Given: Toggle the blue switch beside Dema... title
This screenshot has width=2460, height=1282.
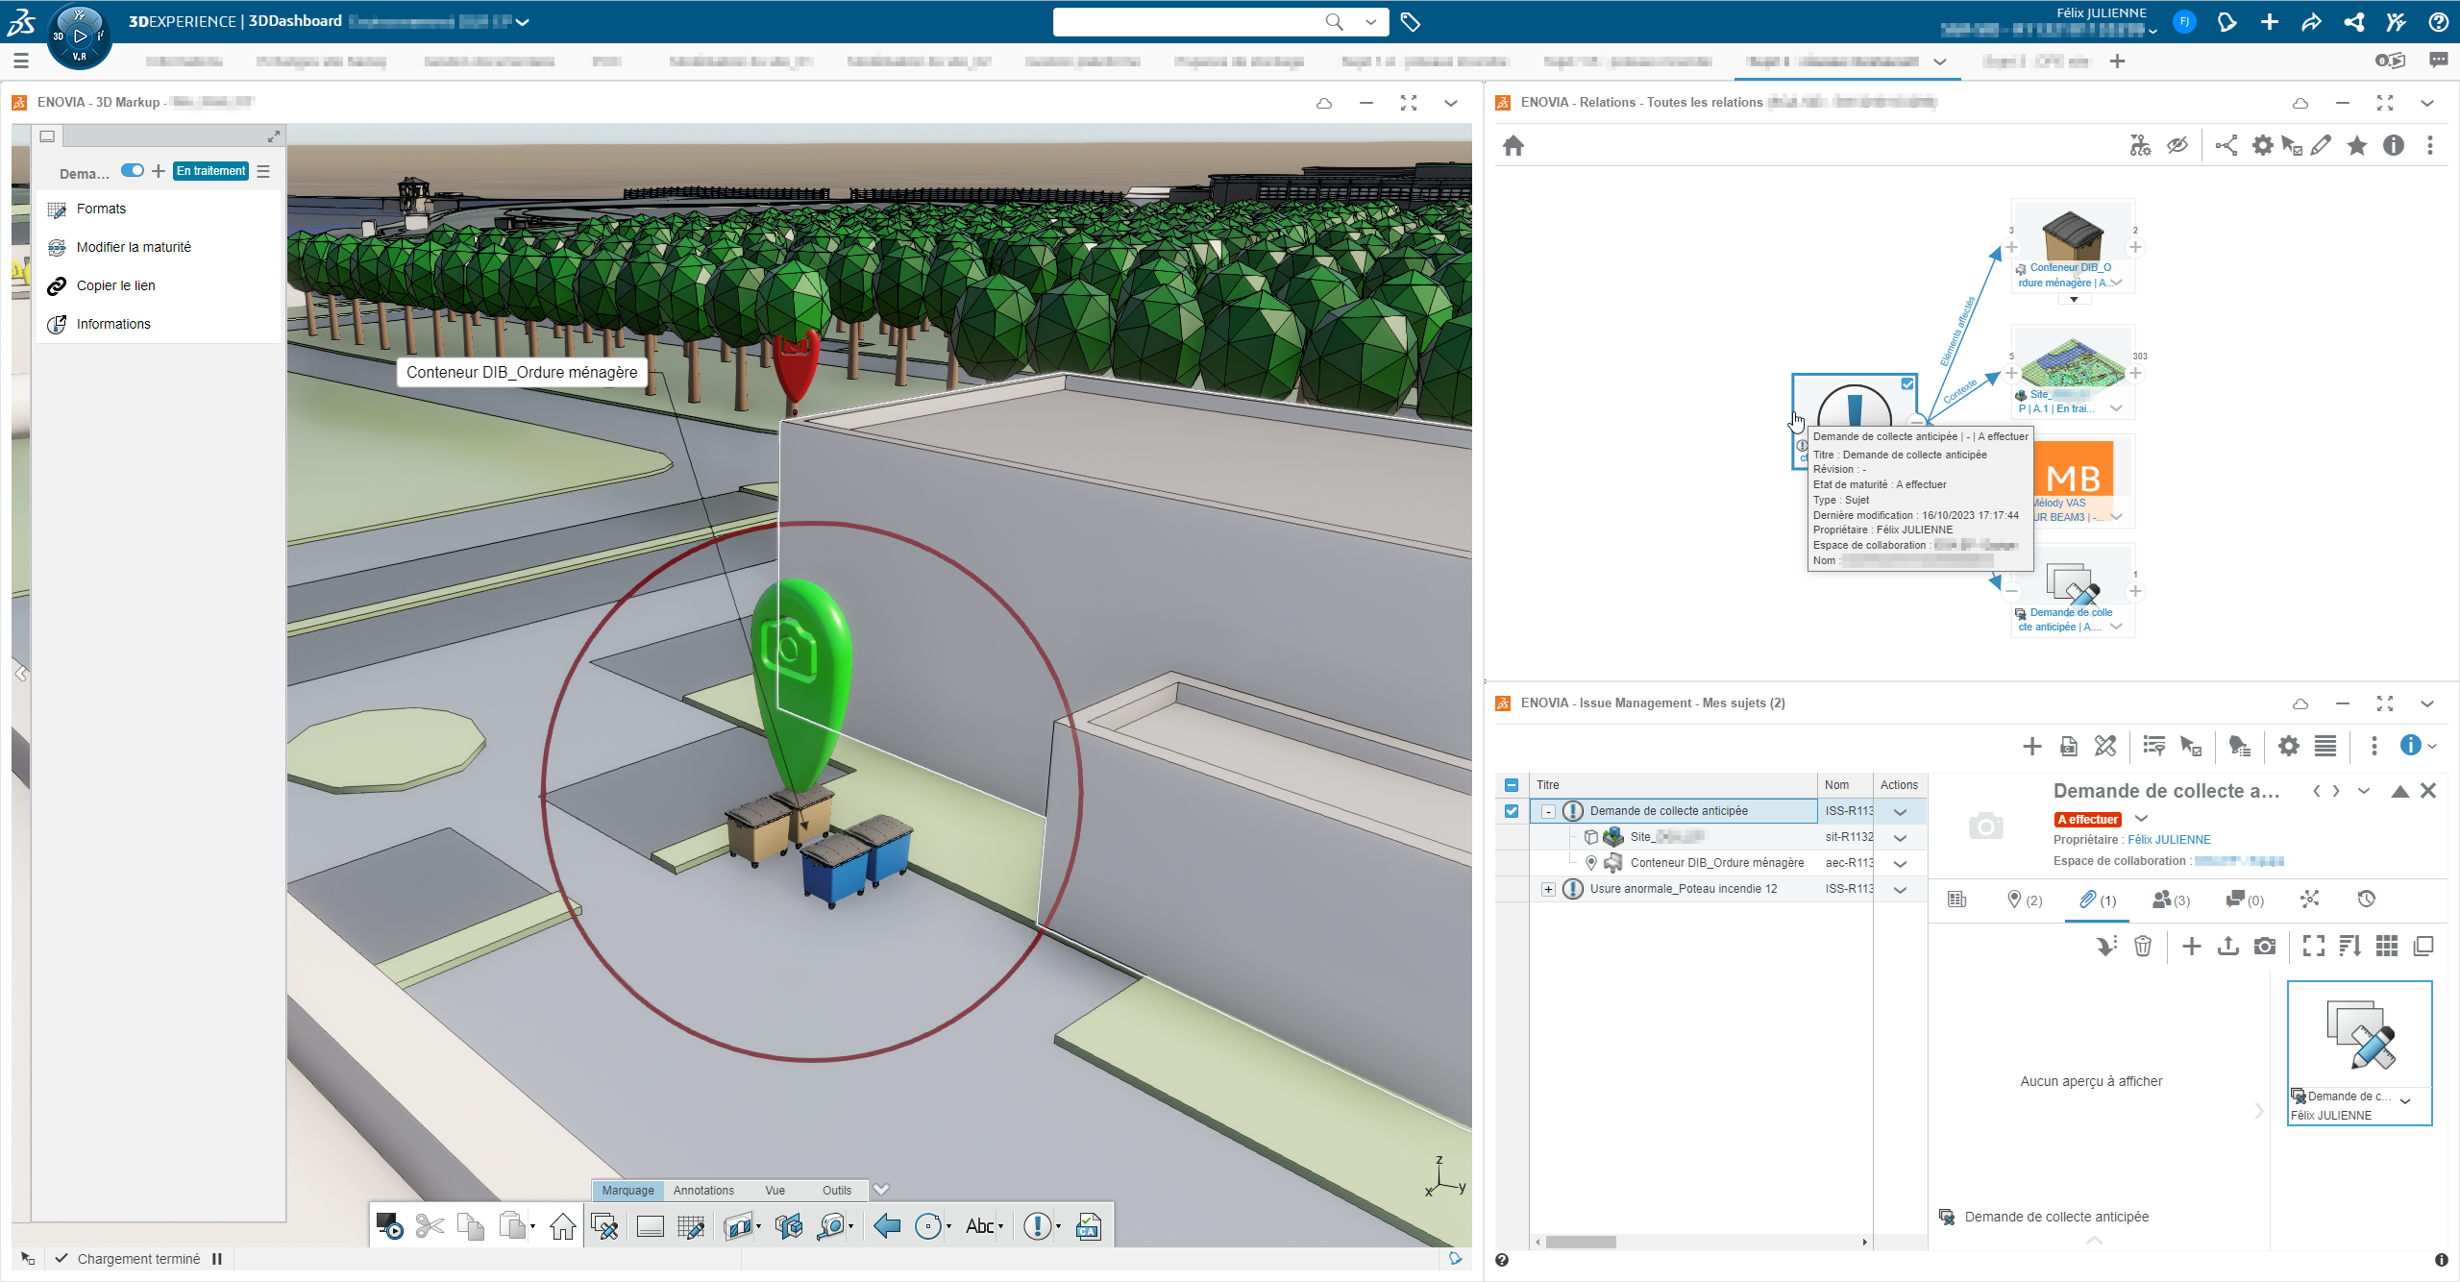Looking at the screenshot, I should (x=133, y=171).
